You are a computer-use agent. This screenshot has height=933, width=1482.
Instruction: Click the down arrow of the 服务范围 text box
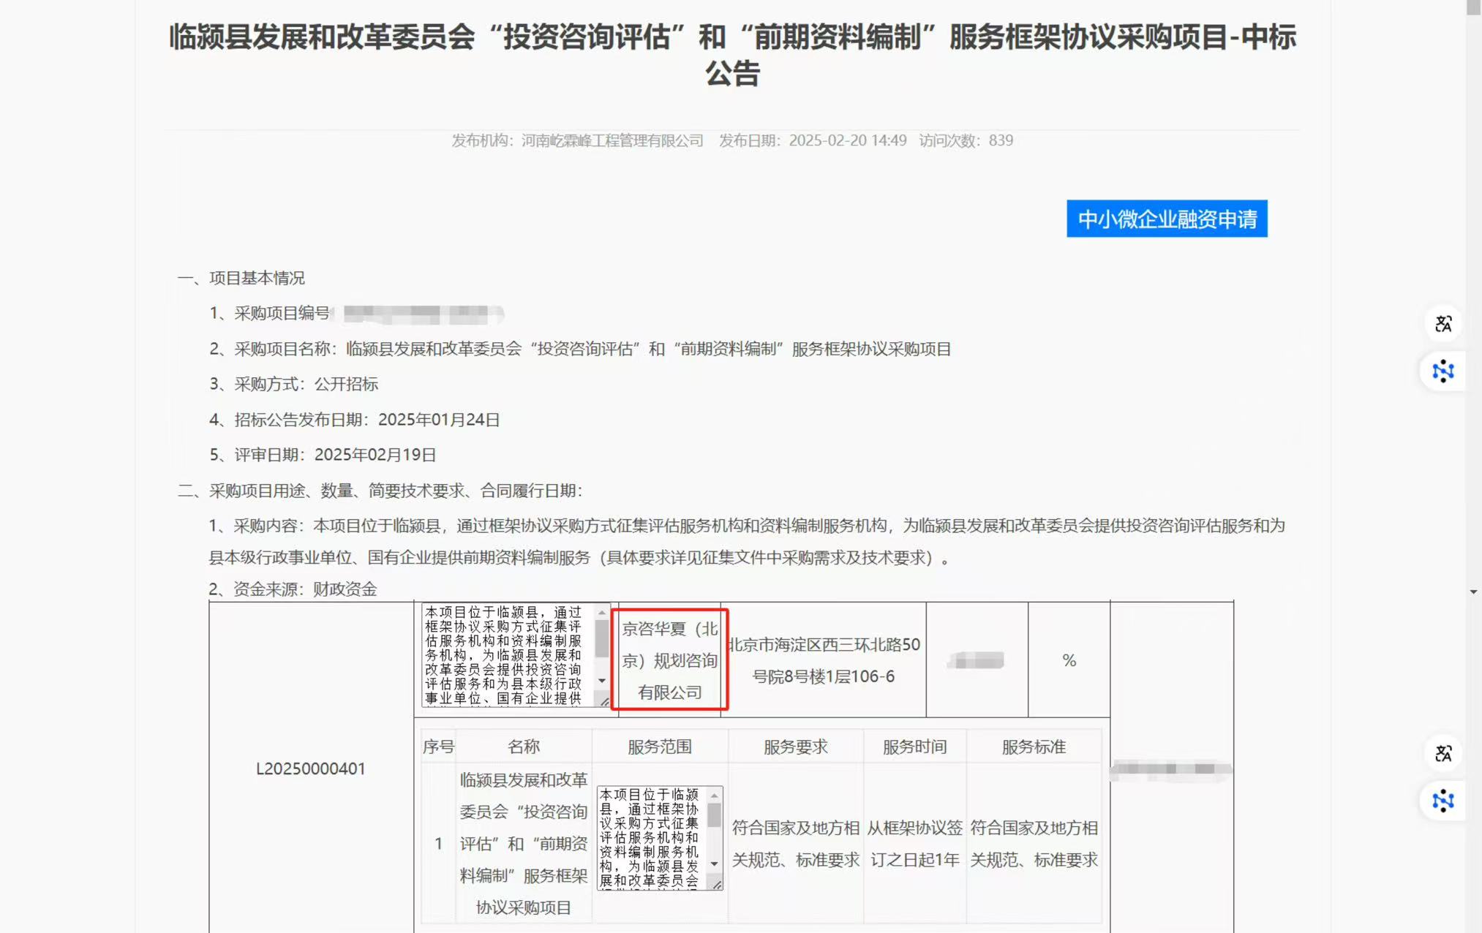(715, 864)
